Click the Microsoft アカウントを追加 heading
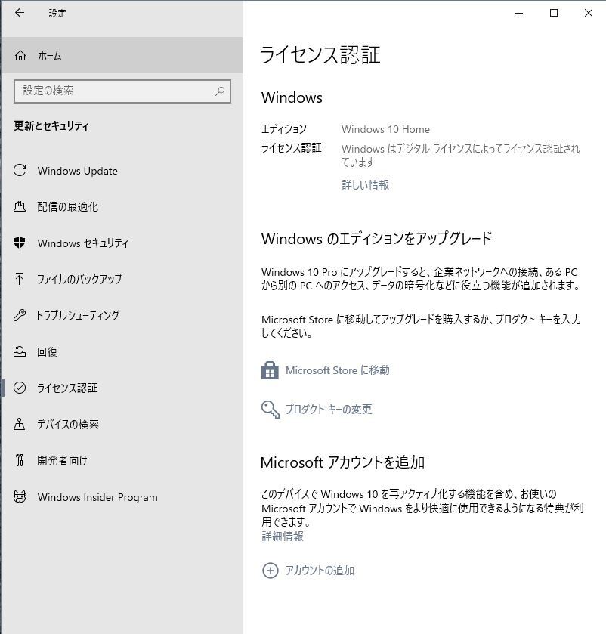The height and width of the screenshot is (634, 606). (342, 462)
